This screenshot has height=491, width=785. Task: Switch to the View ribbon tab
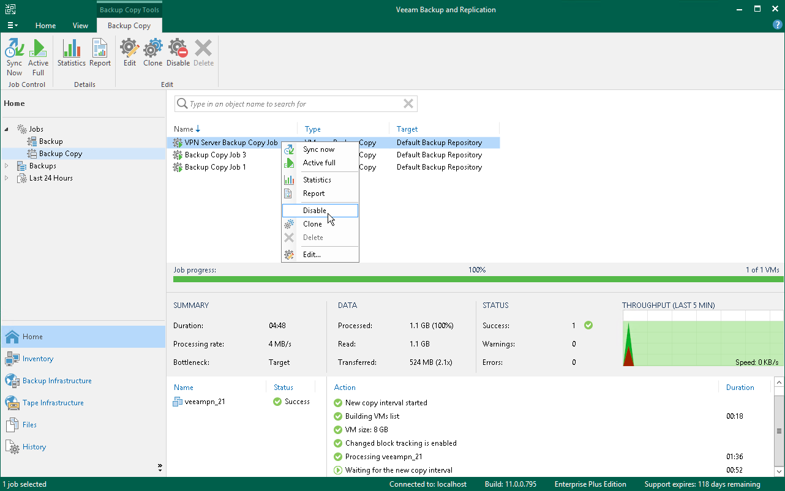pos(80,26)
